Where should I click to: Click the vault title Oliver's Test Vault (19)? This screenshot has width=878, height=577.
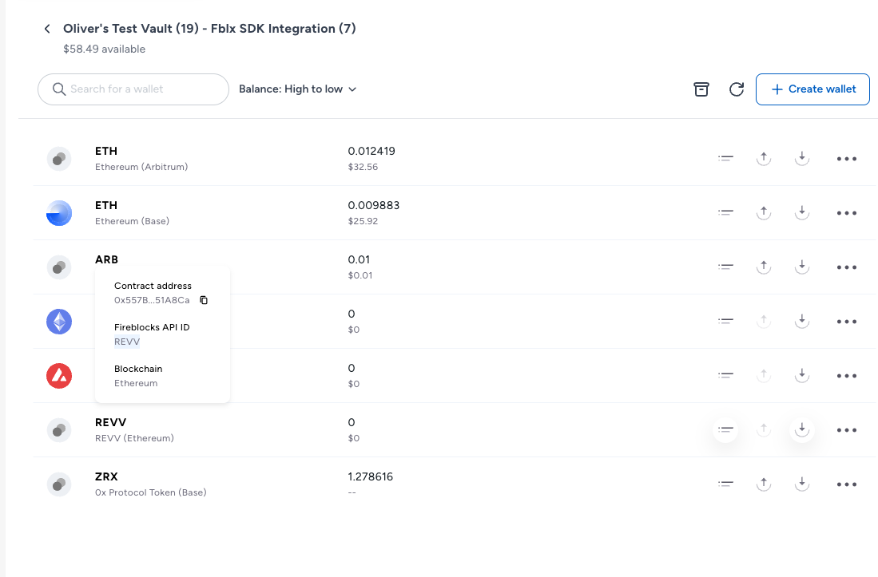(x=131, y=29)
